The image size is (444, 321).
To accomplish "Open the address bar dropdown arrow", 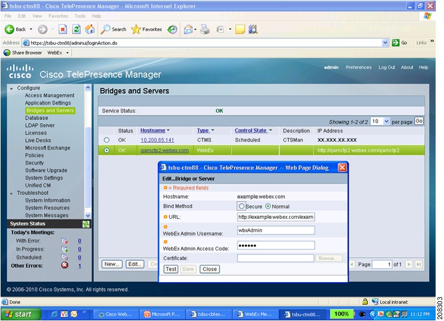I will coord(385,42).
